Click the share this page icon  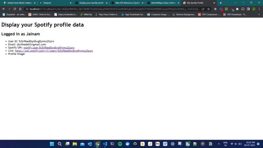[x=203, y=9]
